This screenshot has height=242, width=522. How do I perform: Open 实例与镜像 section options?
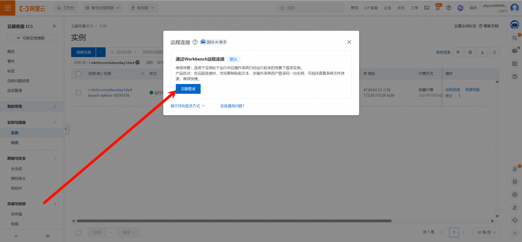tap(55, 123)
